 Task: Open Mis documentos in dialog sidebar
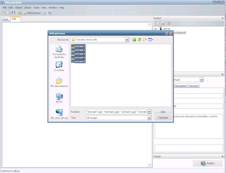coord(59,82)
